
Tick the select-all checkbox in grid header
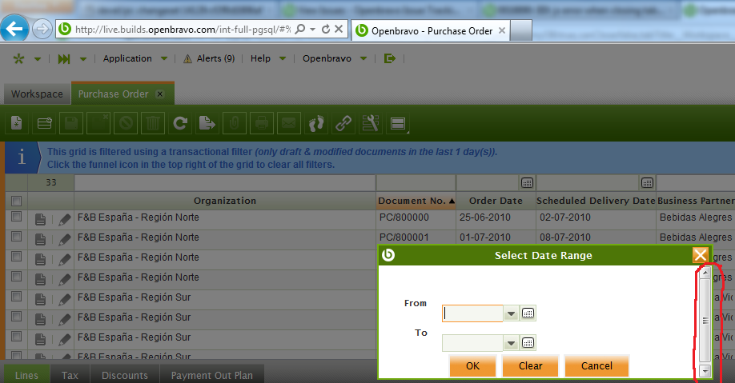[16, 201]
